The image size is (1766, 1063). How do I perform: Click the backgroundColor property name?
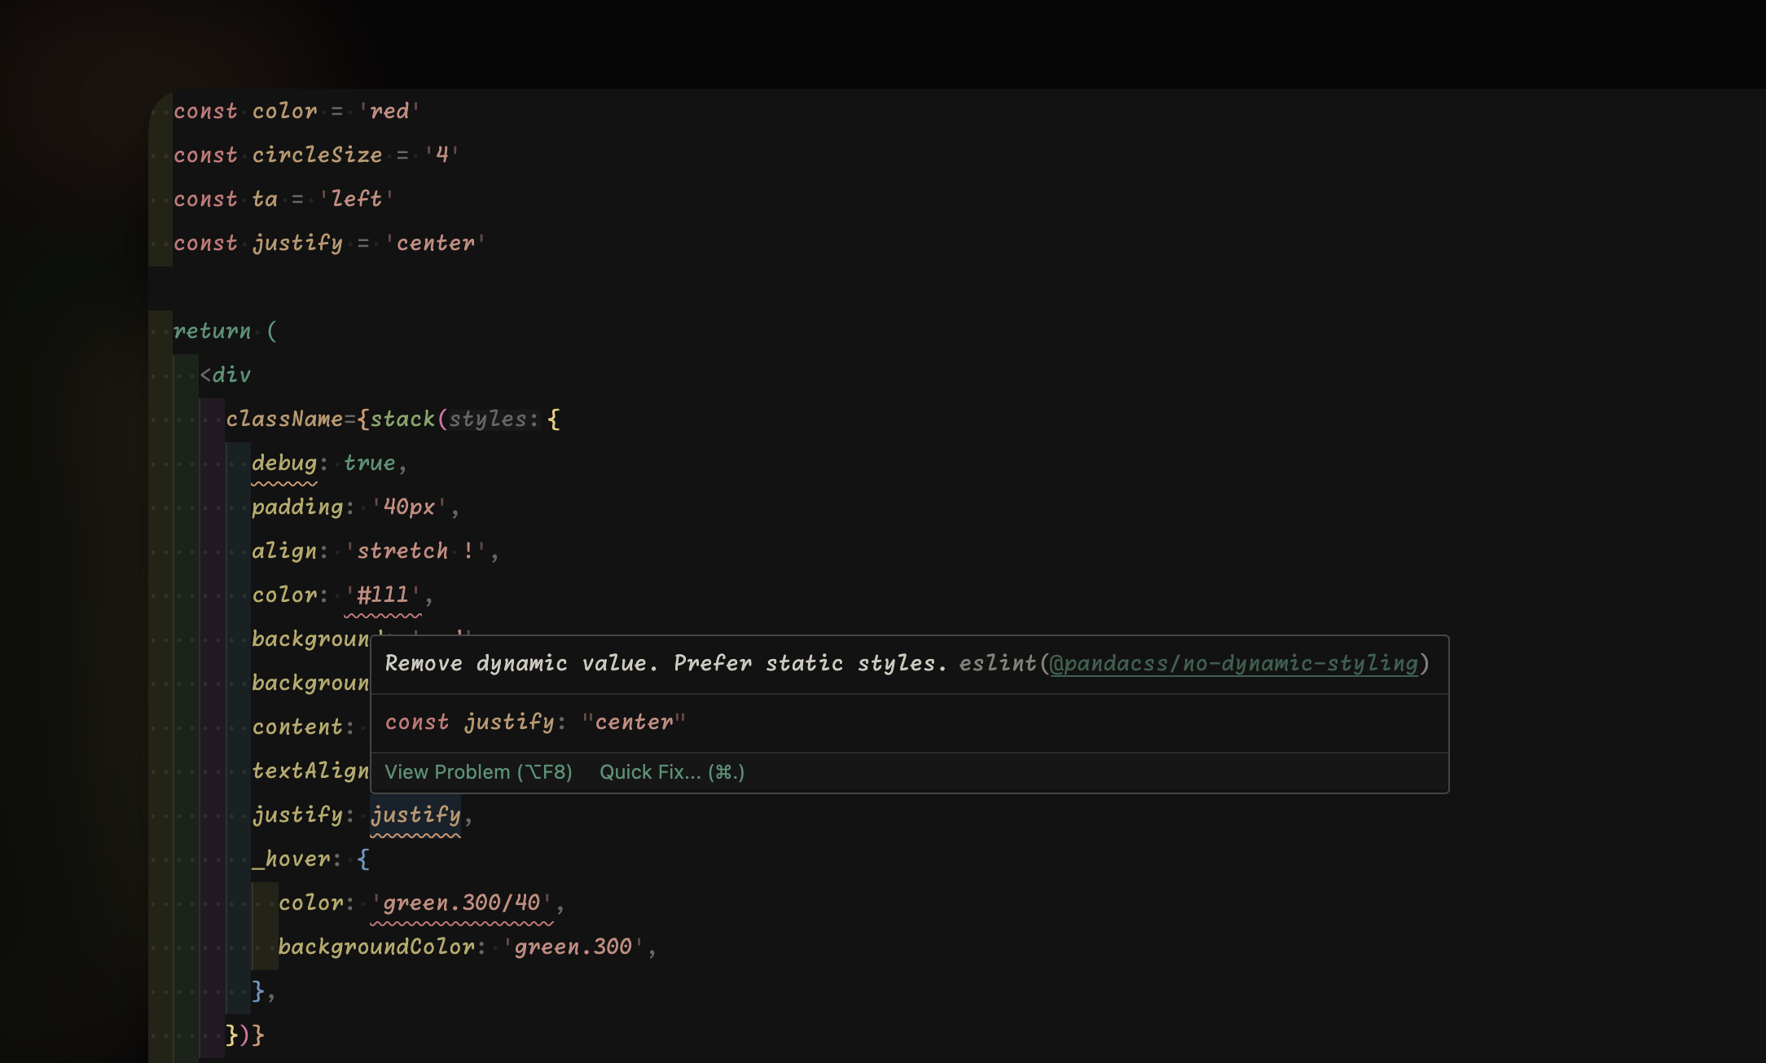(x=376, y=947)
